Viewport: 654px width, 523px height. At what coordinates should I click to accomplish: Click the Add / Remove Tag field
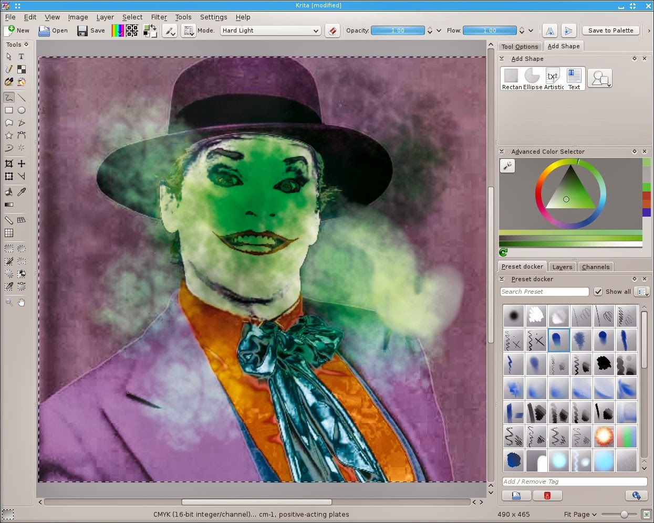tap(574, 482)
